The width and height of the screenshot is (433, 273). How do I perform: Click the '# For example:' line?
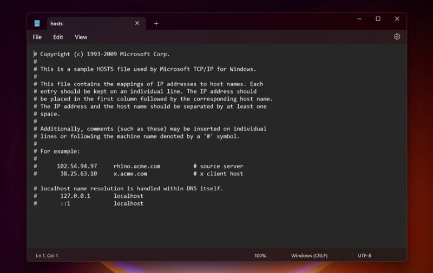click(57, 151)
